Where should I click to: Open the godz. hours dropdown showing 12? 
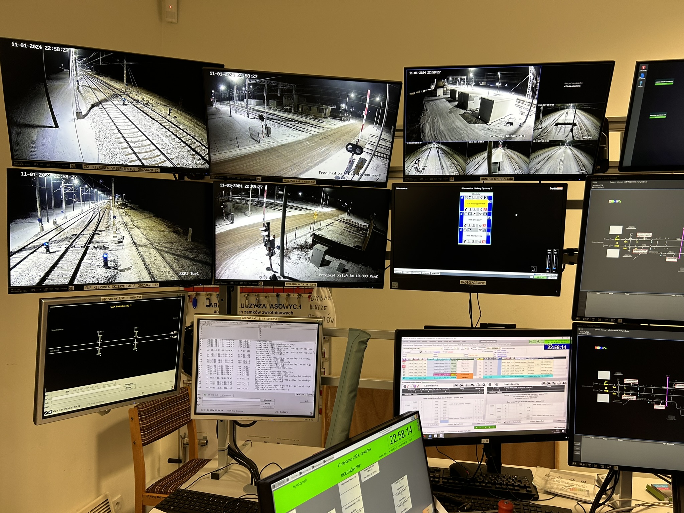coord(467,348)
